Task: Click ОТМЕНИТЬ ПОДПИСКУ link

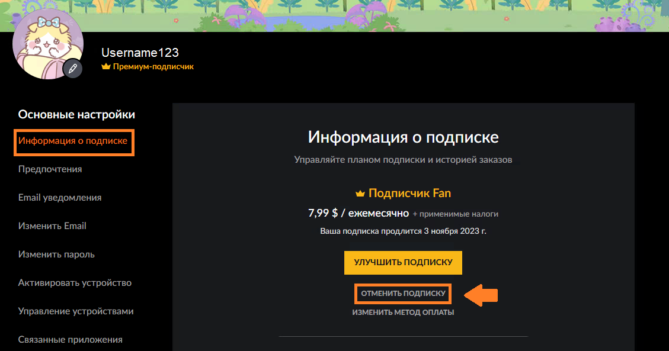Action: [x=403, y=294]
